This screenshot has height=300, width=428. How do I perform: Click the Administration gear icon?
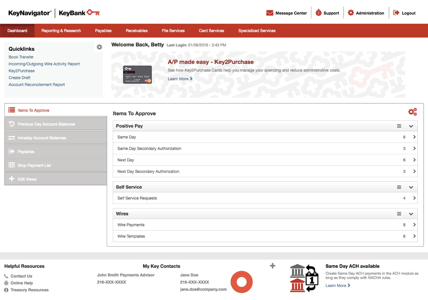[x=351, y=13]
